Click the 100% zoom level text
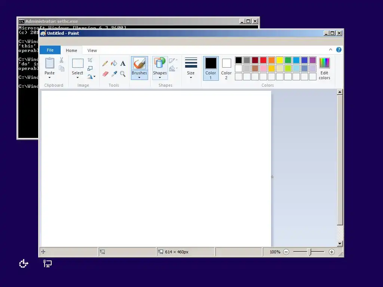Image resolution: width=383 pixels, height=287 pixels. click(275, 252)
